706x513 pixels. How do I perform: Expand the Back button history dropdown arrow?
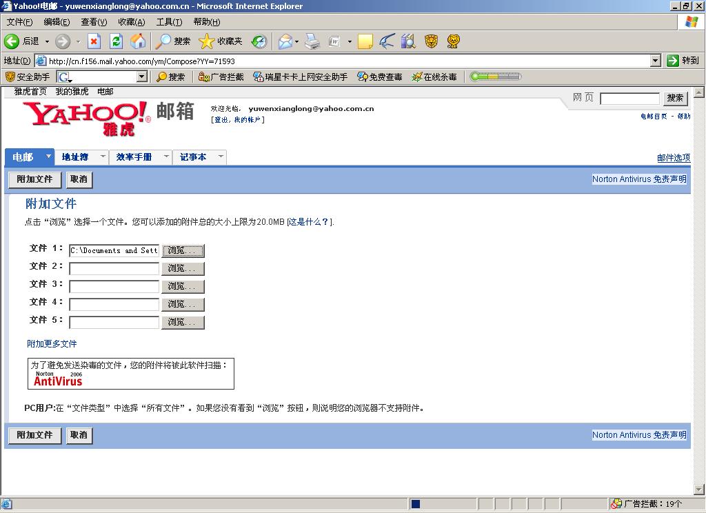pos(47,41)
